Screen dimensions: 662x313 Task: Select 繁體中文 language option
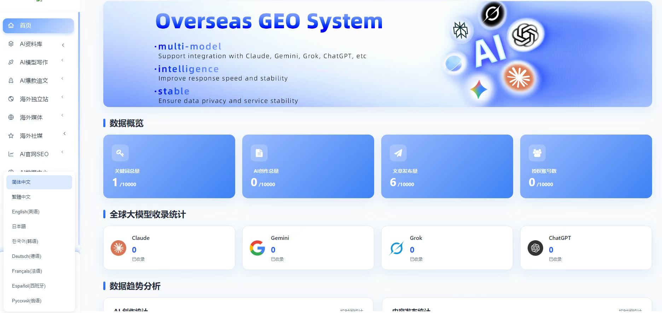39,197
